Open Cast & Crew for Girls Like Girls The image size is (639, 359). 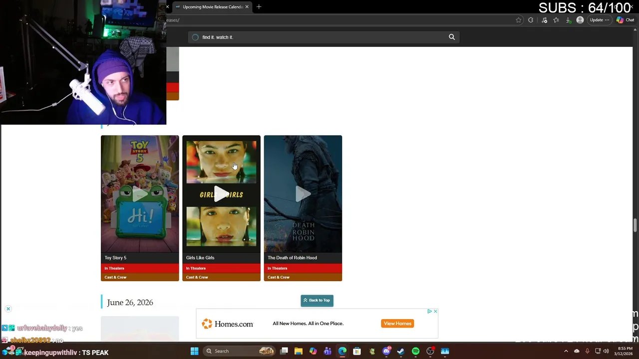click(x=221, y=277)
